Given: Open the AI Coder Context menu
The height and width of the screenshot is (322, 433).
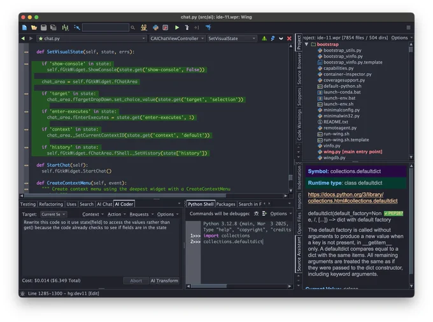Looking at the screenshot, I should 93,214.
